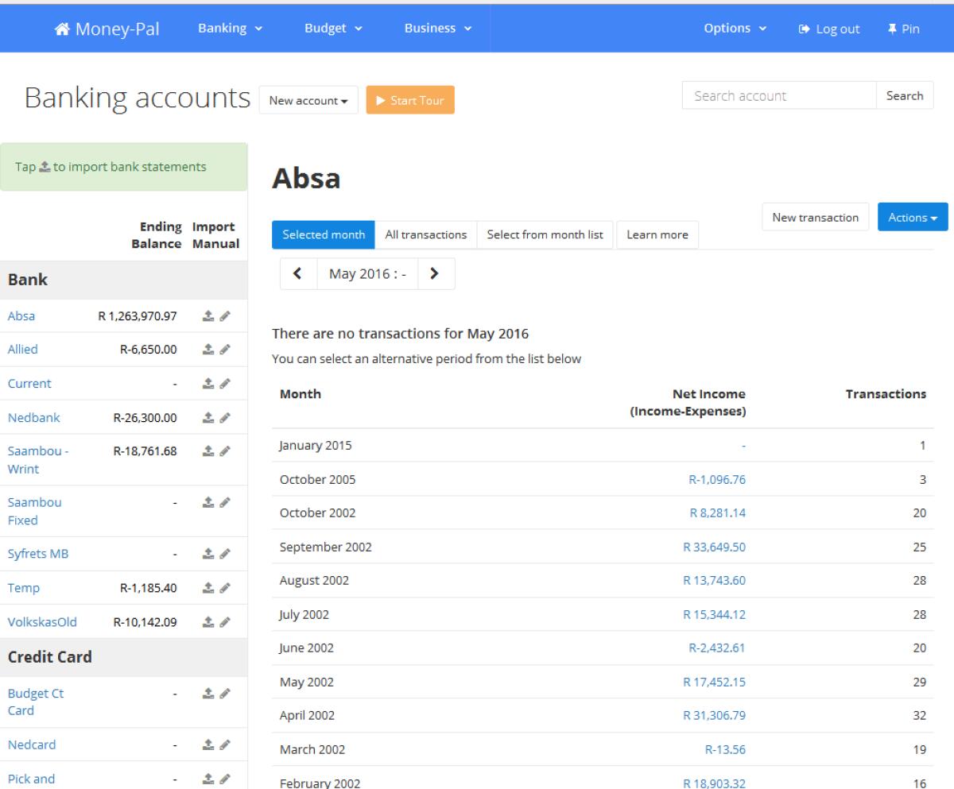Switch to All transactions tab
The image size is (954, 789).
[x=425, y=235]
